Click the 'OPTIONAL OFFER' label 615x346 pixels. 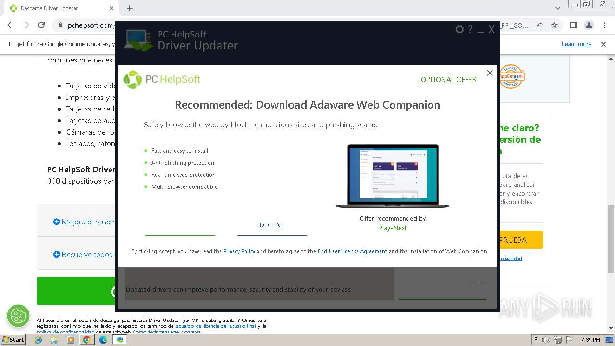pos(449,80)
